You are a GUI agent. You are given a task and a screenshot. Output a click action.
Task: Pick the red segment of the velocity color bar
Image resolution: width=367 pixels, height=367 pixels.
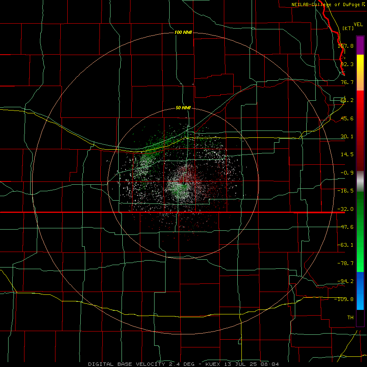point(360,130)
